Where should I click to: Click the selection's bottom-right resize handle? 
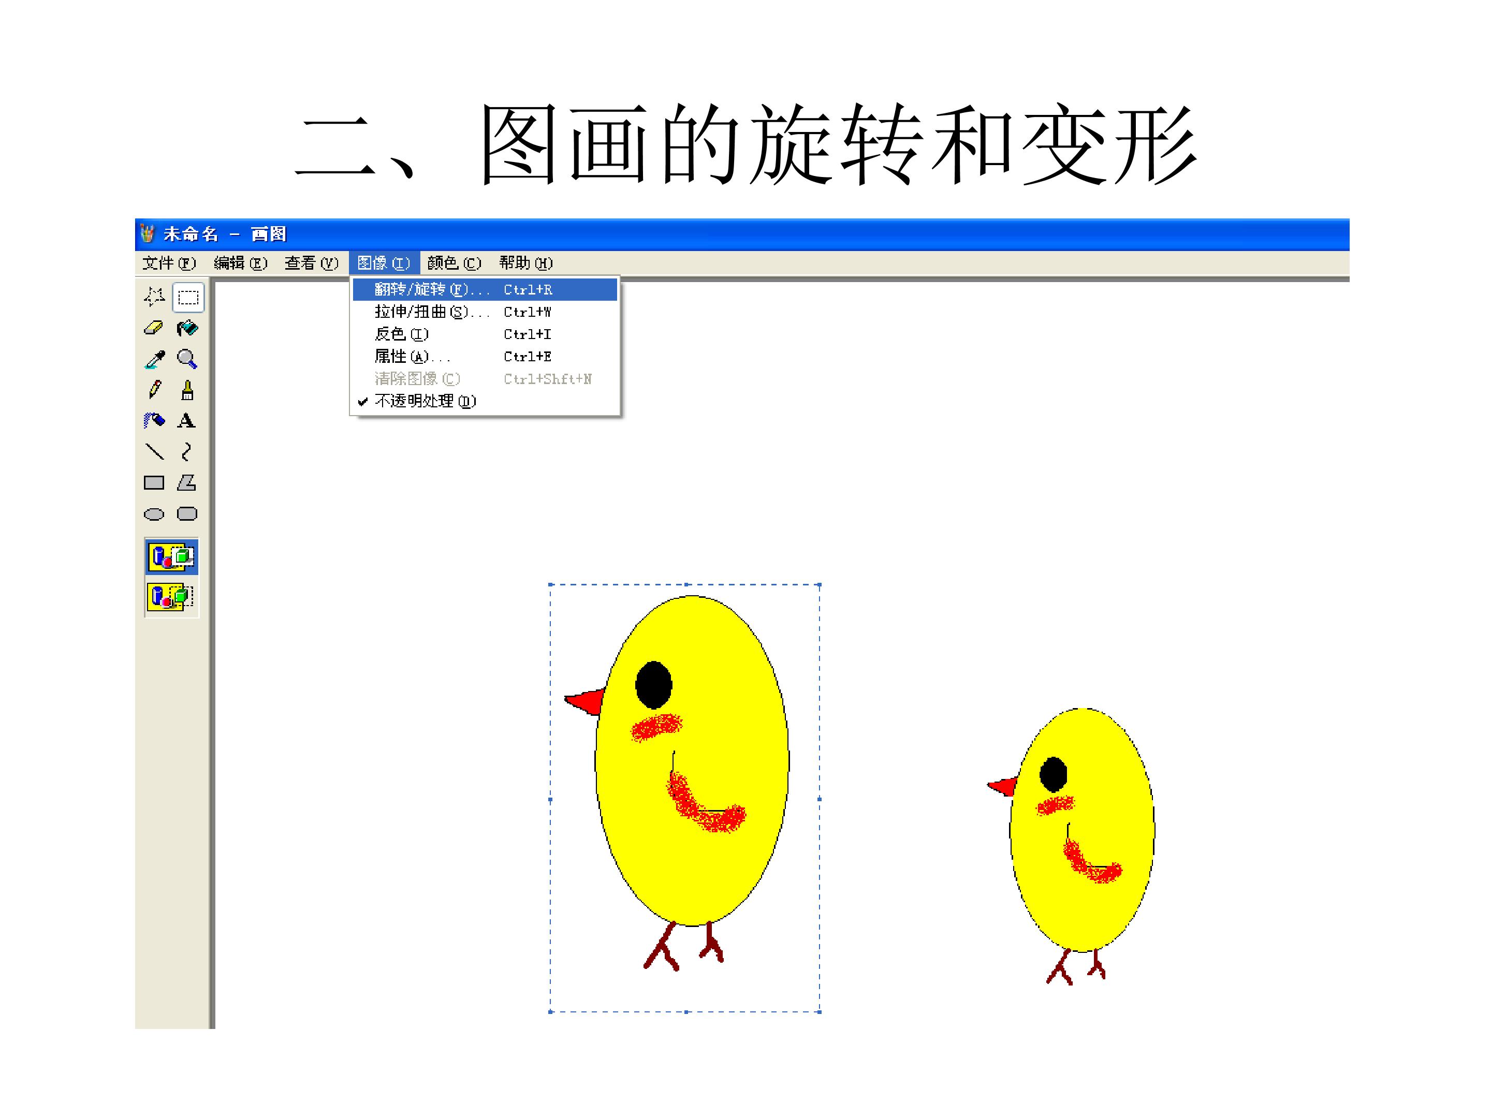point(819,1011)
